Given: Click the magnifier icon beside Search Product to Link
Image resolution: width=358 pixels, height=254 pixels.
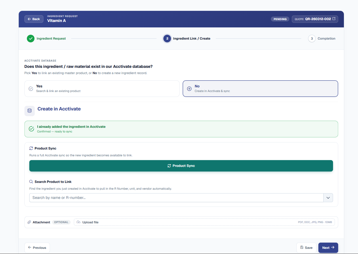Looking at the screenshot, I should click(31, 182).
